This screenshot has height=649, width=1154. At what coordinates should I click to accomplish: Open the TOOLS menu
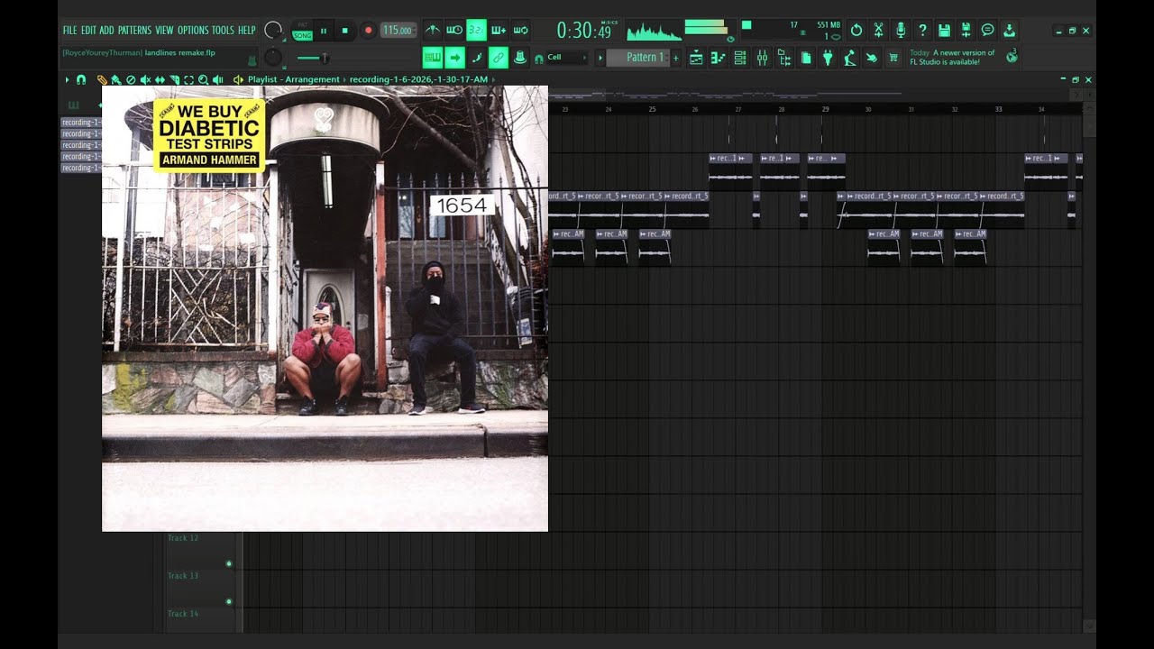click(223, 31)
